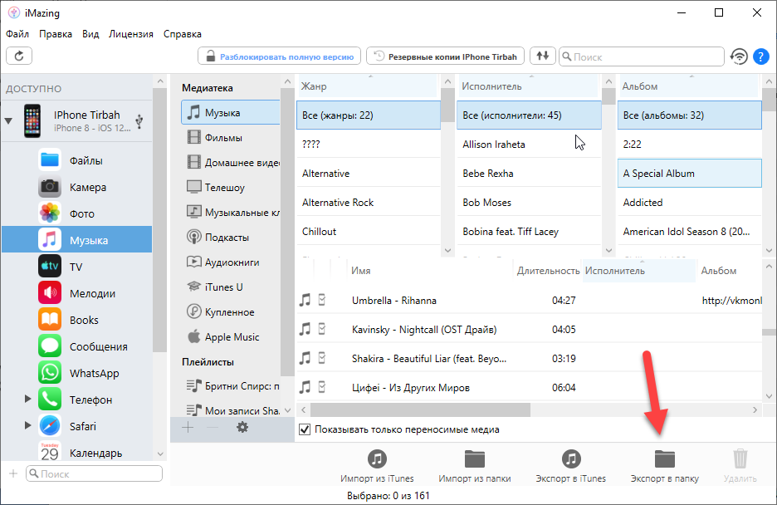Click the Wi-Fi connection icon

coord(738,56)
